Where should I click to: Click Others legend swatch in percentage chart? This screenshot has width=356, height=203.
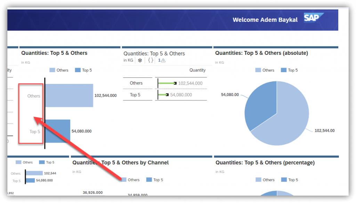click(258, 180)
